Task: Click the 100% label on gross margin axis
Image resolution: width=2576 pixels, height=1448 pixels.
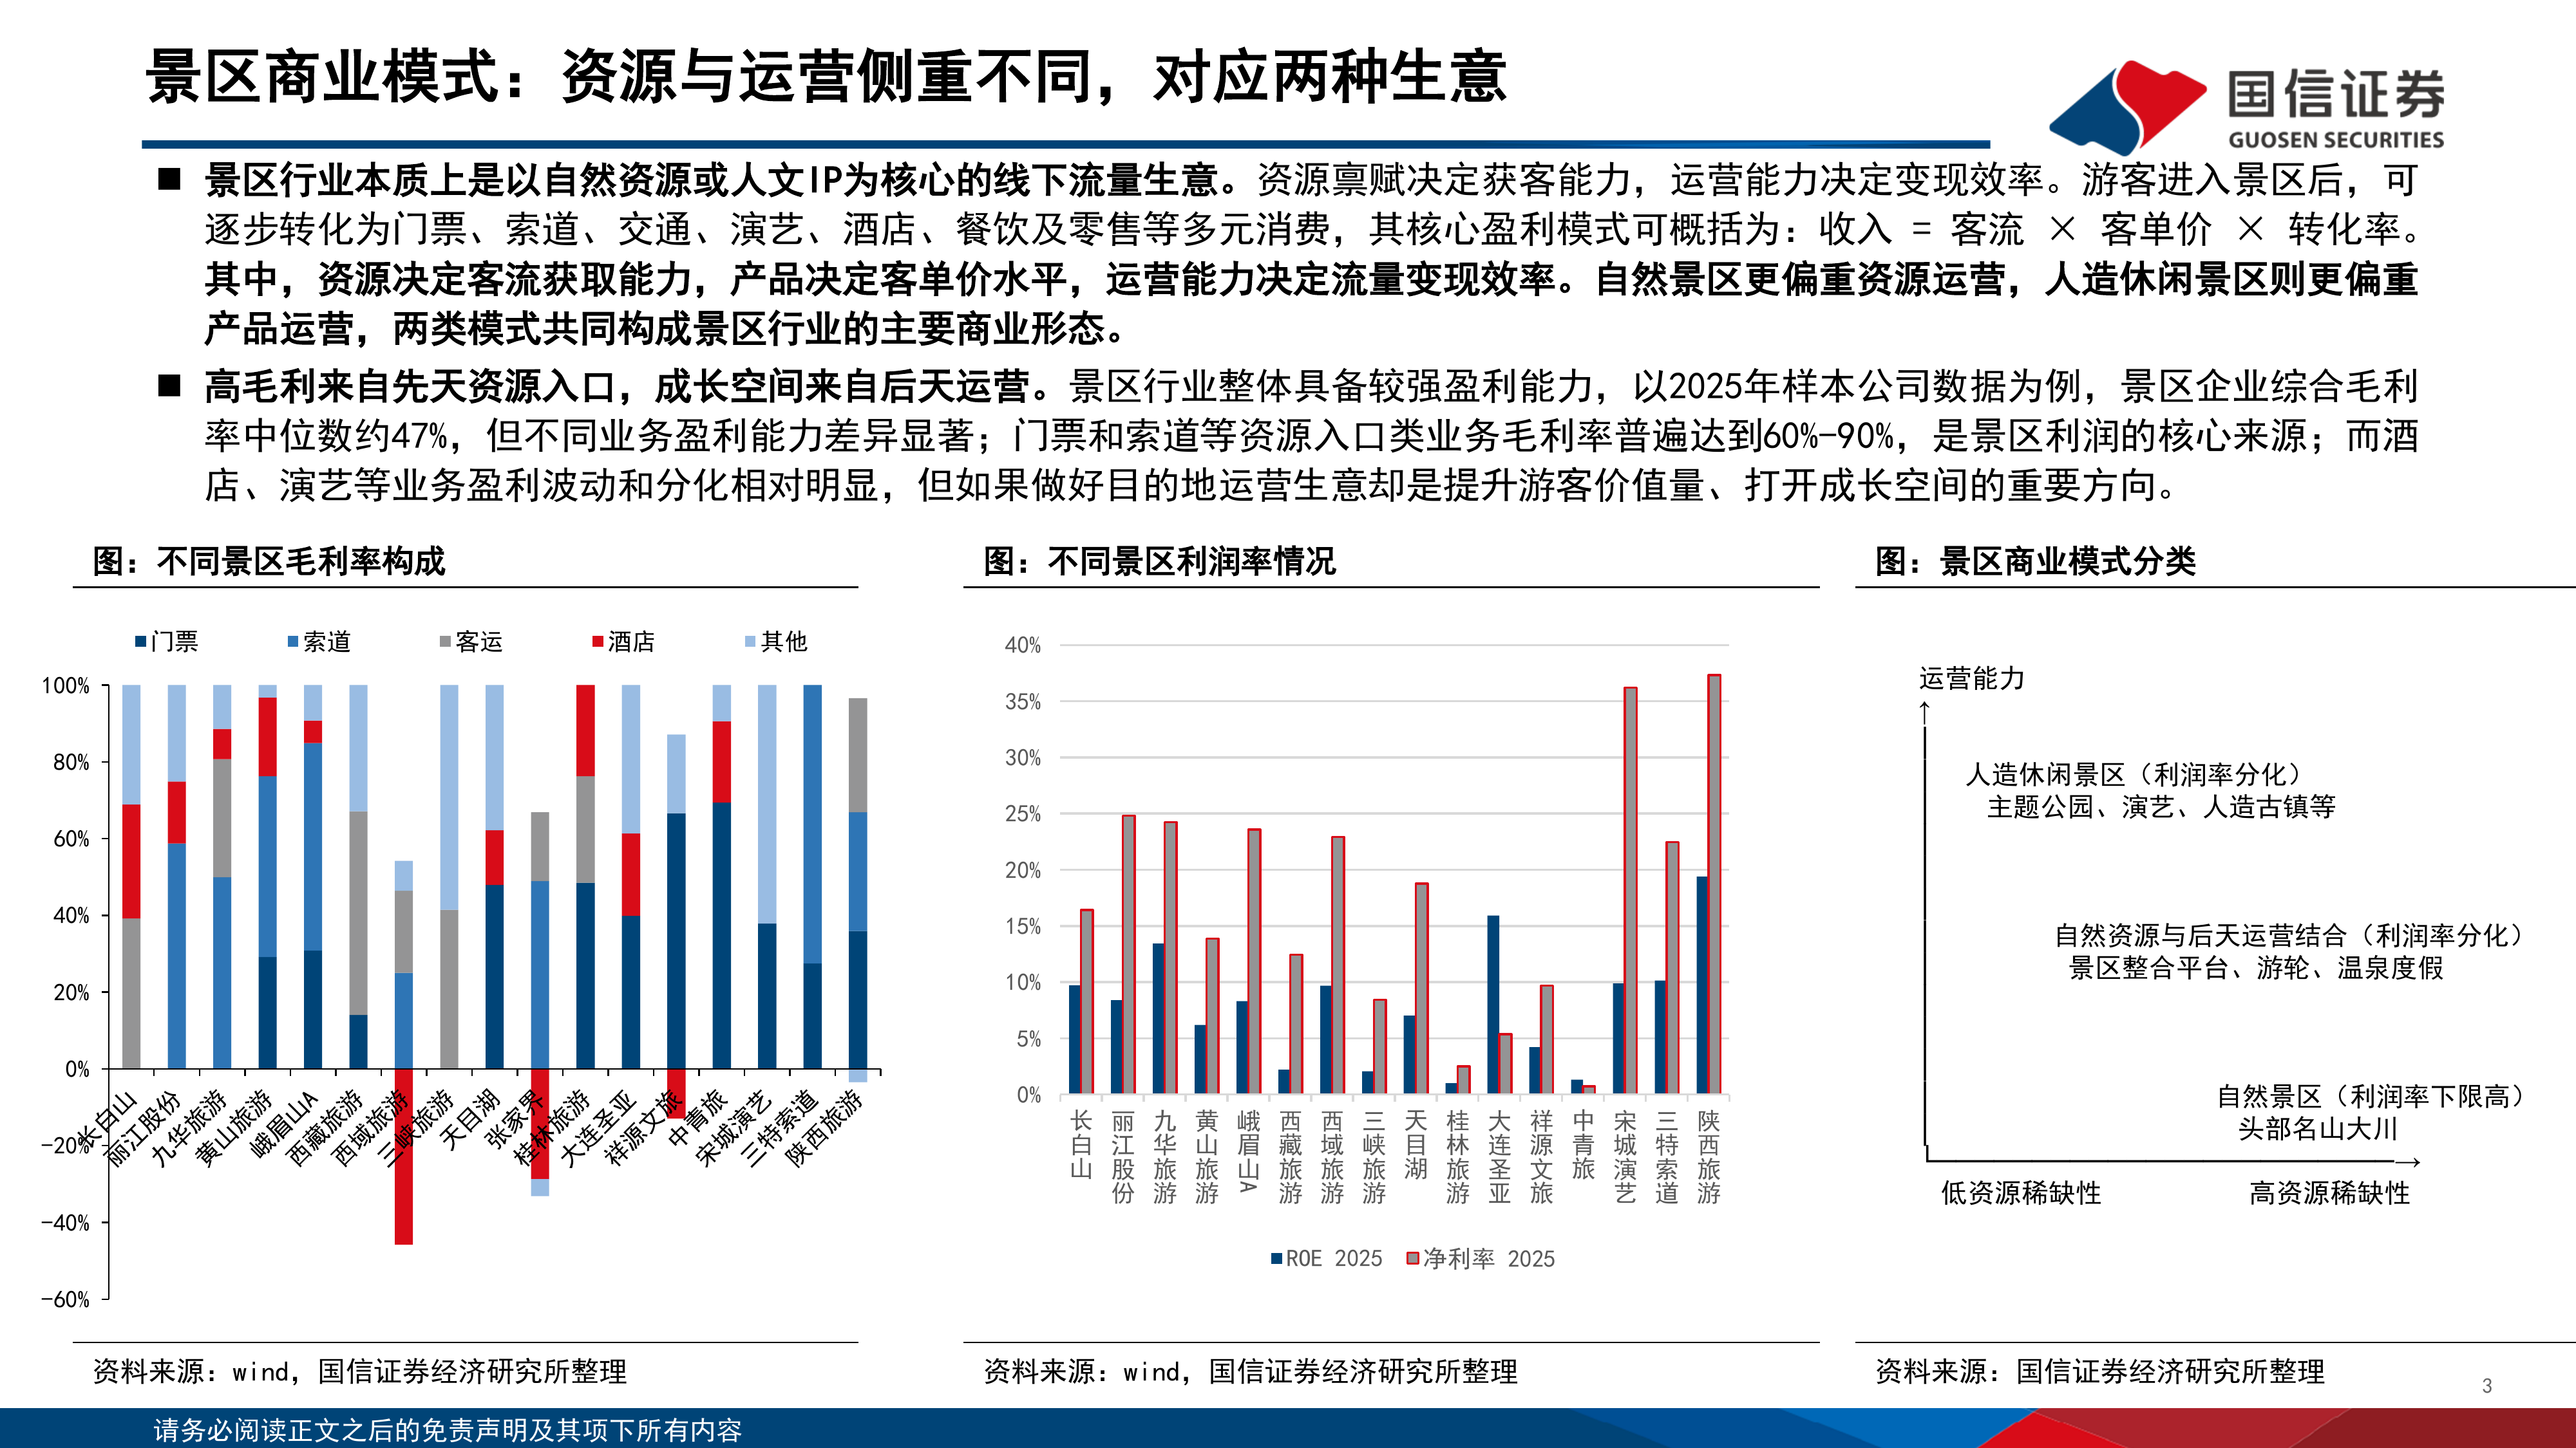Action: [x=65, y=685]
